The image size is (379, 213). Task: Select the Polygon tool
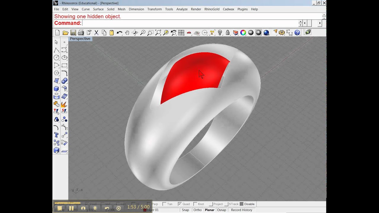(x=56, y=73)
